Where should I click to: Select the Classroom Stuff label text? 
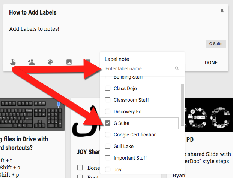[131, 100]
